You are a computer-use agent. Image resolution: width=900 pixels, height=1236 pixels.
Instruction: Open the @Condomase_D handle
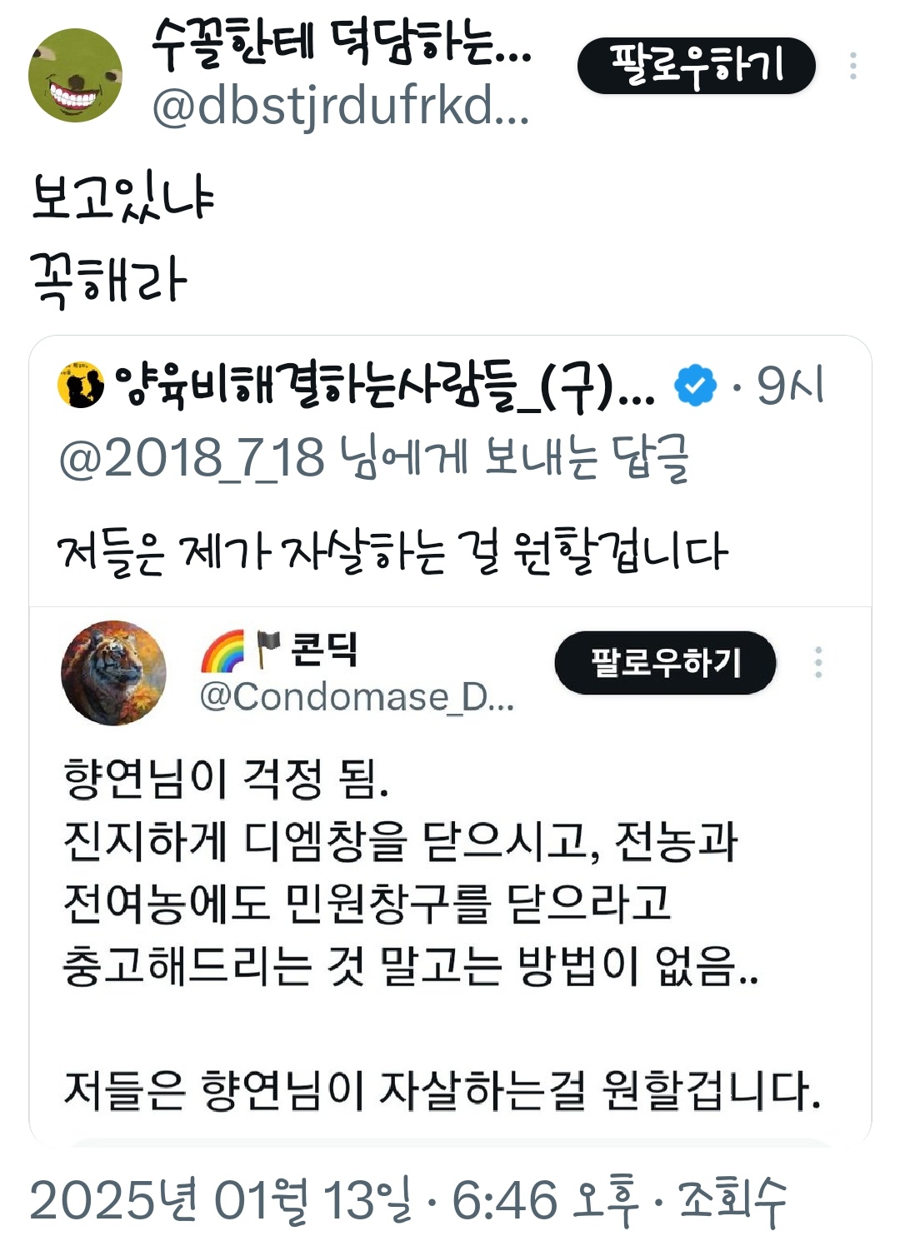[x=357, y=696]
